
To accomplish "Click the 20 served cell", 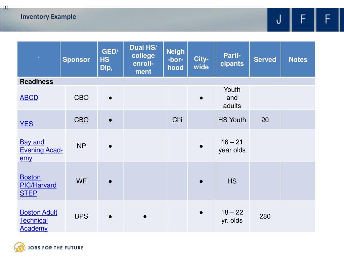I will (x=265, y=120).
